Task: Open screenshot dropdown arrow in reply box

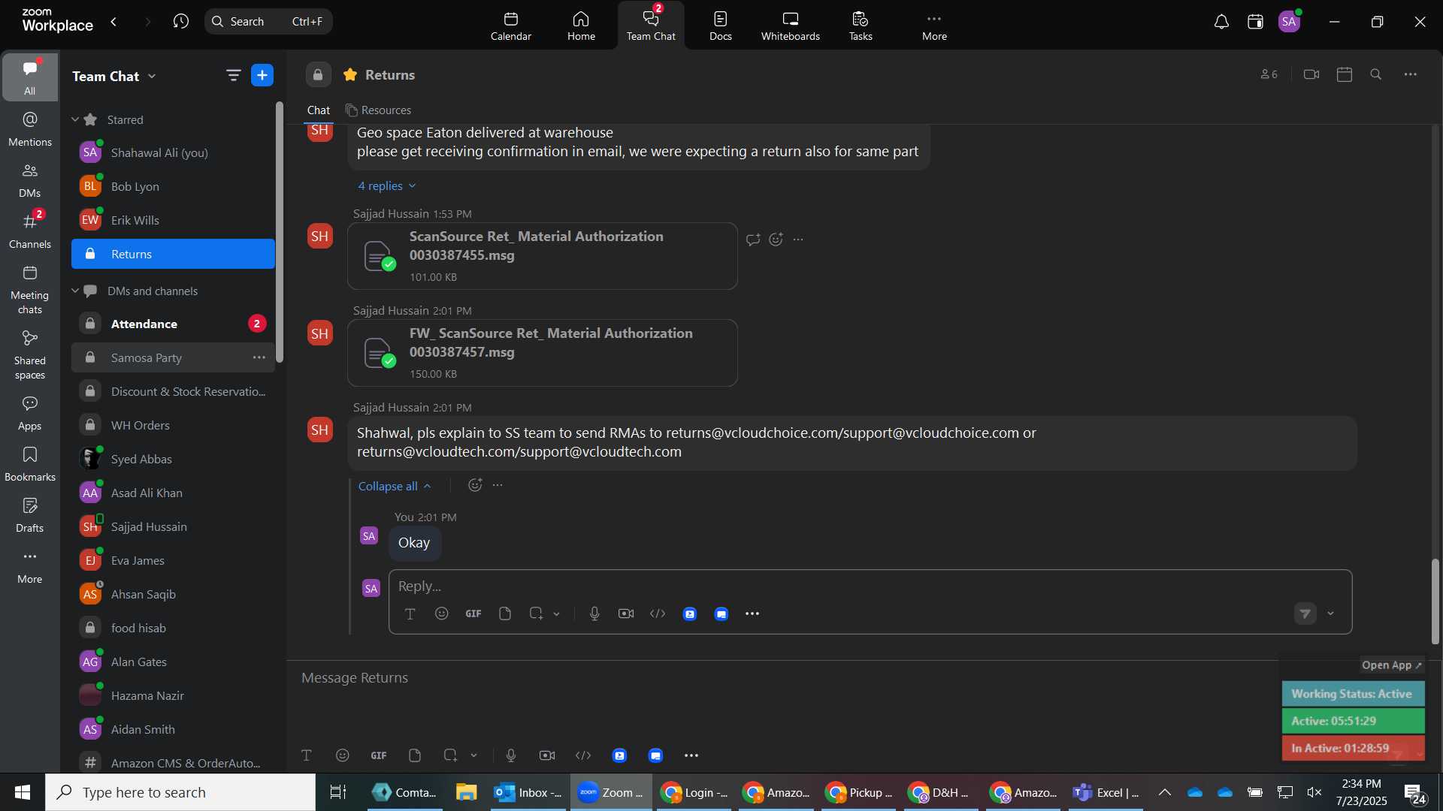Action: point(557,614)
